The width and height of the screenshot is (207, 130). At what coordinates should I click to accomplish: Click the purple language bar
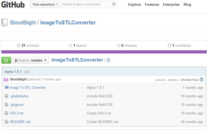click(x=104, y=52)
